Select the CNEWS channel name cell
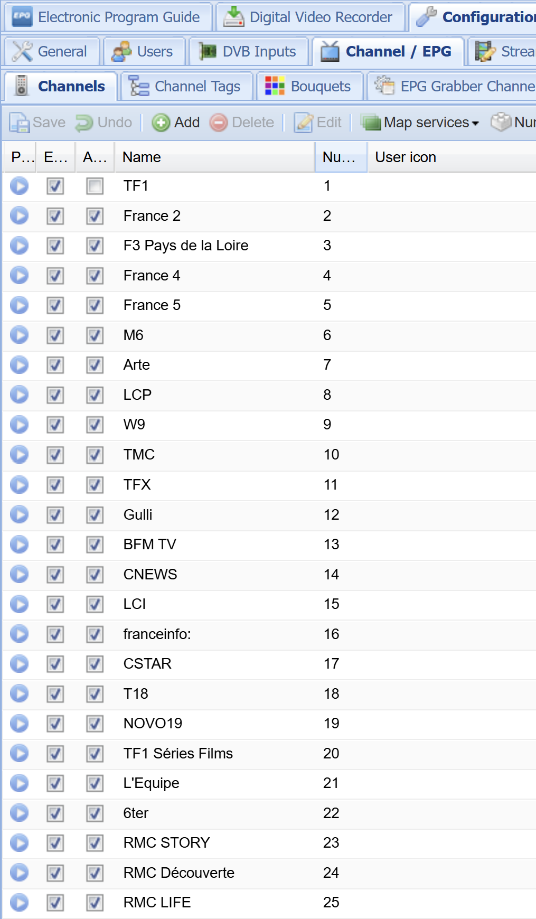Viewport: 536px width, 919px height. click(151, 575)
